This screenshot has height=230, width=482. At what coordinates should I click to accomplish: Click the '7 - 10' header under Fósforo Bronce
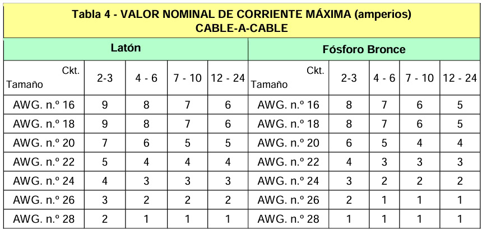[420, 78]
